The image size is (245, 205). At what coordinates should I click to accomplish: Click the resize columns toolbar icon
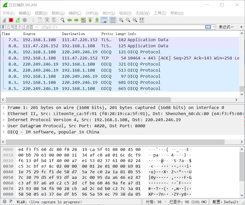(142, 20)
